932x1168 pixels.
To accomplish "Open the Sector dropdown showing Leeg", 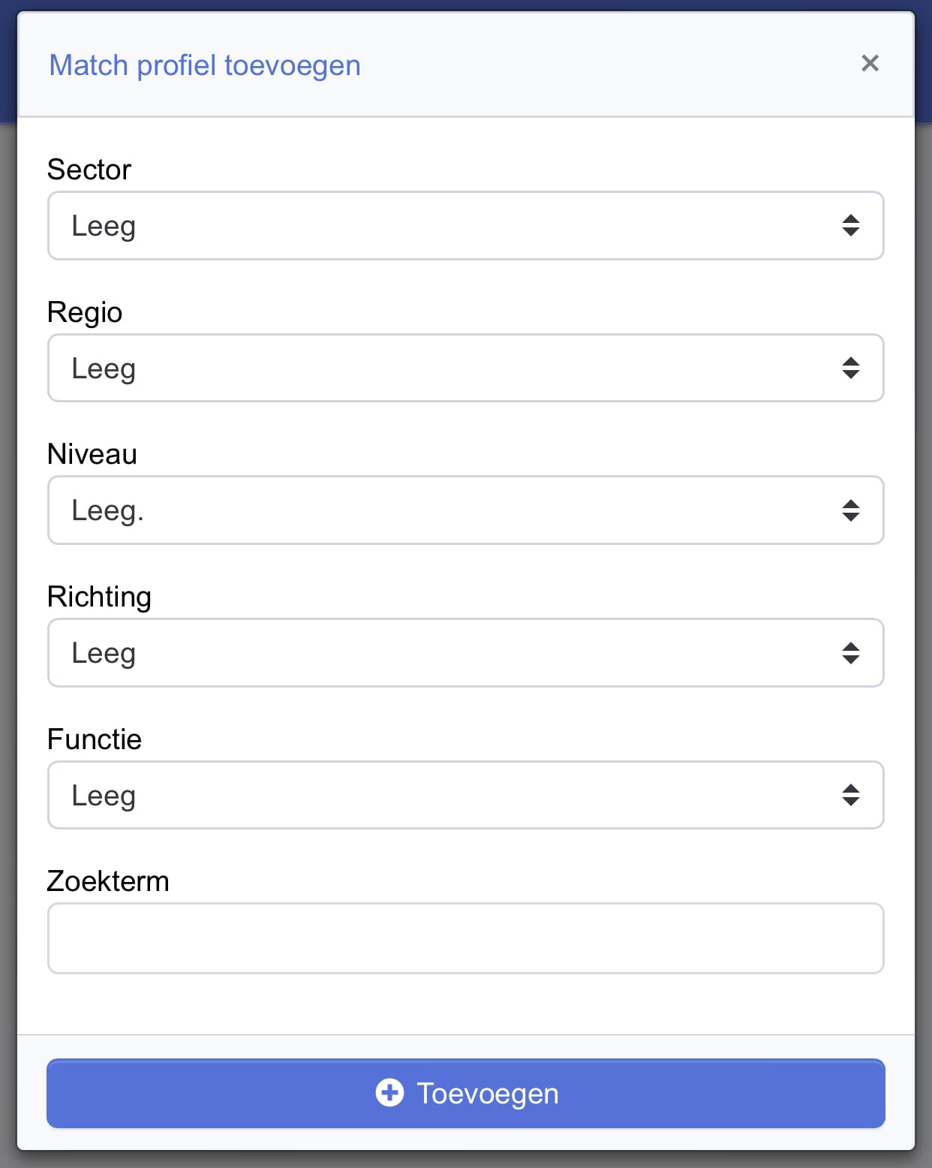I will pyautogui.click(x=465, y=225).
